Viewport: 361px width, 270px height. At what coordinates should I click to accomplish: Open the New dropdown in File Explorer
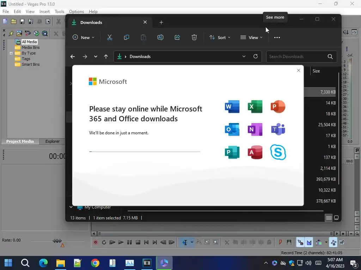coord(83,37)
